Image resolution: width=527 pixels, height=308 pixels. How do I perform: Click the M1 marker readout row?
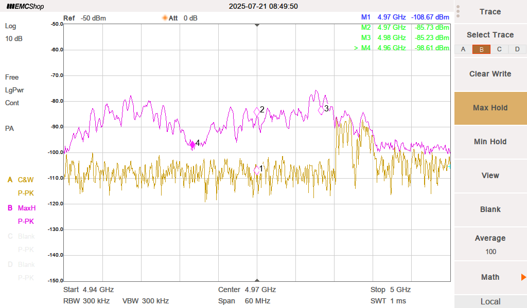405,17
